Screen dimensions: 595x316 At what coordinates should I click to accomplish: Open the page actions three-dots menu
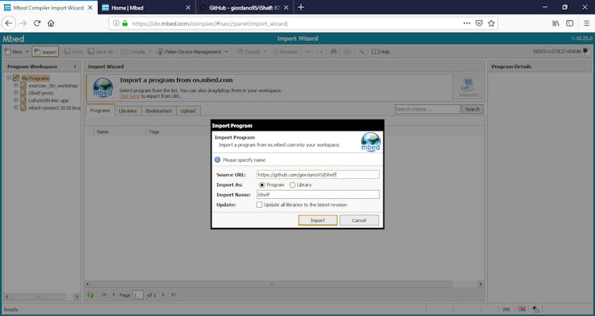pyautogui.click(x=466, y=23)
